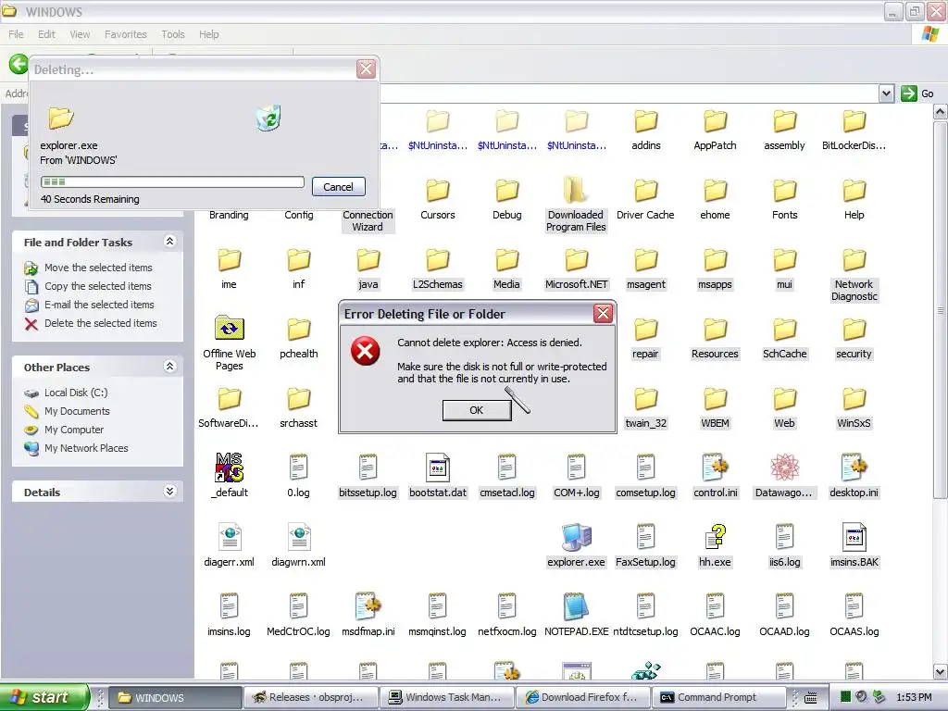Expand the Details panel

point(170,491)
